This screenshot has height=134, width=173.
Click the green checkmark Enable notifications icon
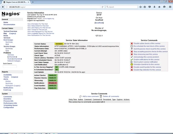[x=132, y=59]
